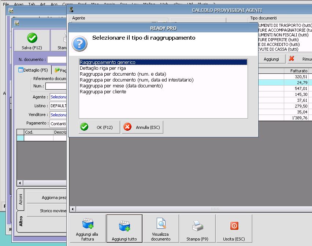This screenshot has width=312, height=246.
Task: Click the Fatturato column header
Action: click(x=296, y=70)
